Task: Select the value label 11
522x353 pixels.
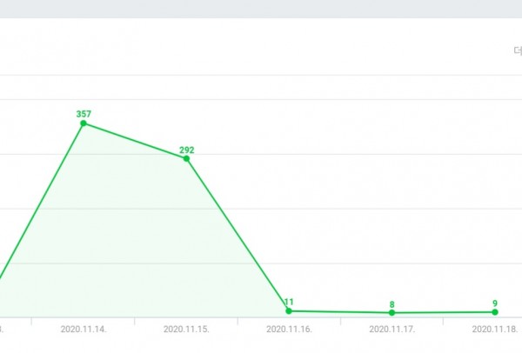Action: point(289,302)
